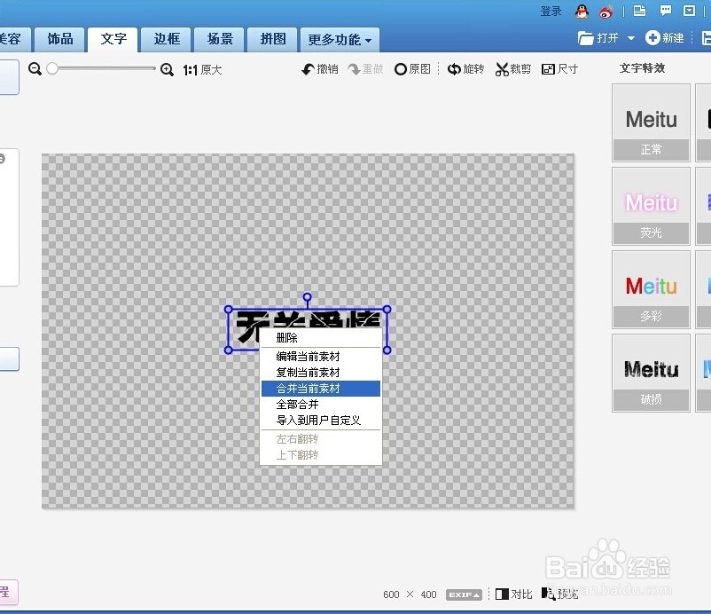Select the 荧光 text effect thumbnail
This screenshot has height=614, width=711.
[x=651, y=206]
